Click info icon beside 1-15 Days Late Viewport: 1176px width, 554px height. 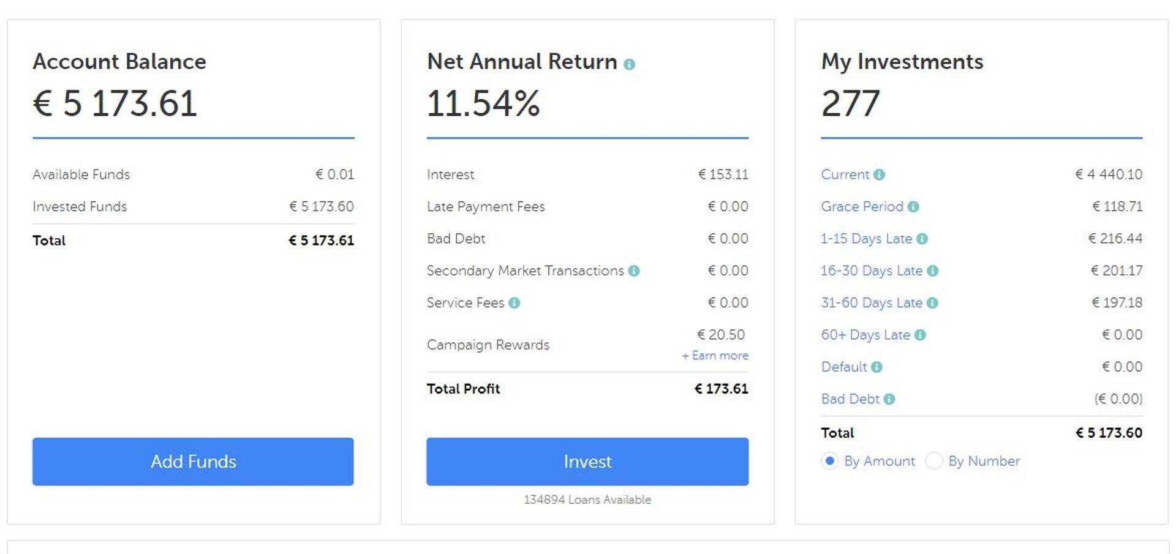click(x=922, y=239)
